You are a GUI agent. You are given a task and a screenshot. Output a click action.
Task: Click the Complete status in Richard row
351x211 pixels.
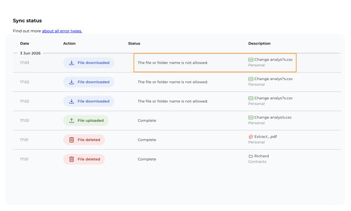[x=147, y=159]
